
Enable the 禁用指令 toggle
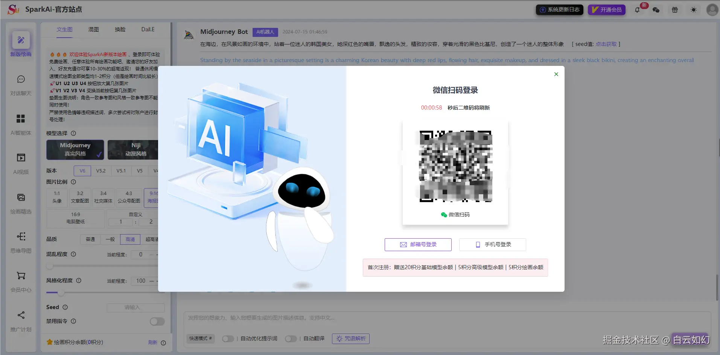coord(157,321)
